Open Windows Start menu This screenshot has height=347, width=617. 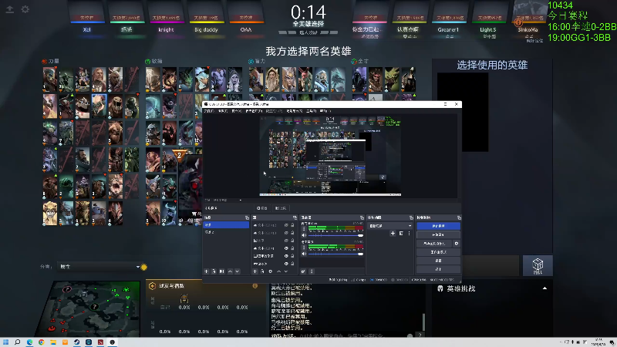coord(5,342)
